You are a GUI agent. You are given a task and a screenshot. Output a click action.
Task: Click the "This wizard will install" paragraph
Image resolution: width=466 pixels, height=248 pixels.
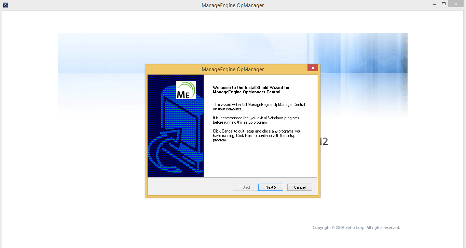pos(259,107)
